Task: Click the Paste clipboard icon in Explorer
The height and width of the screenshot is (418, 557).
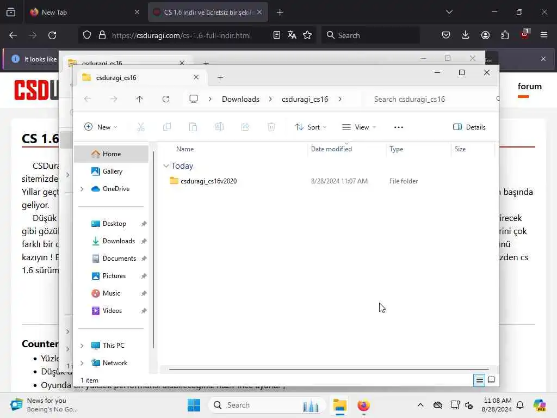Action: click(193, 127)
